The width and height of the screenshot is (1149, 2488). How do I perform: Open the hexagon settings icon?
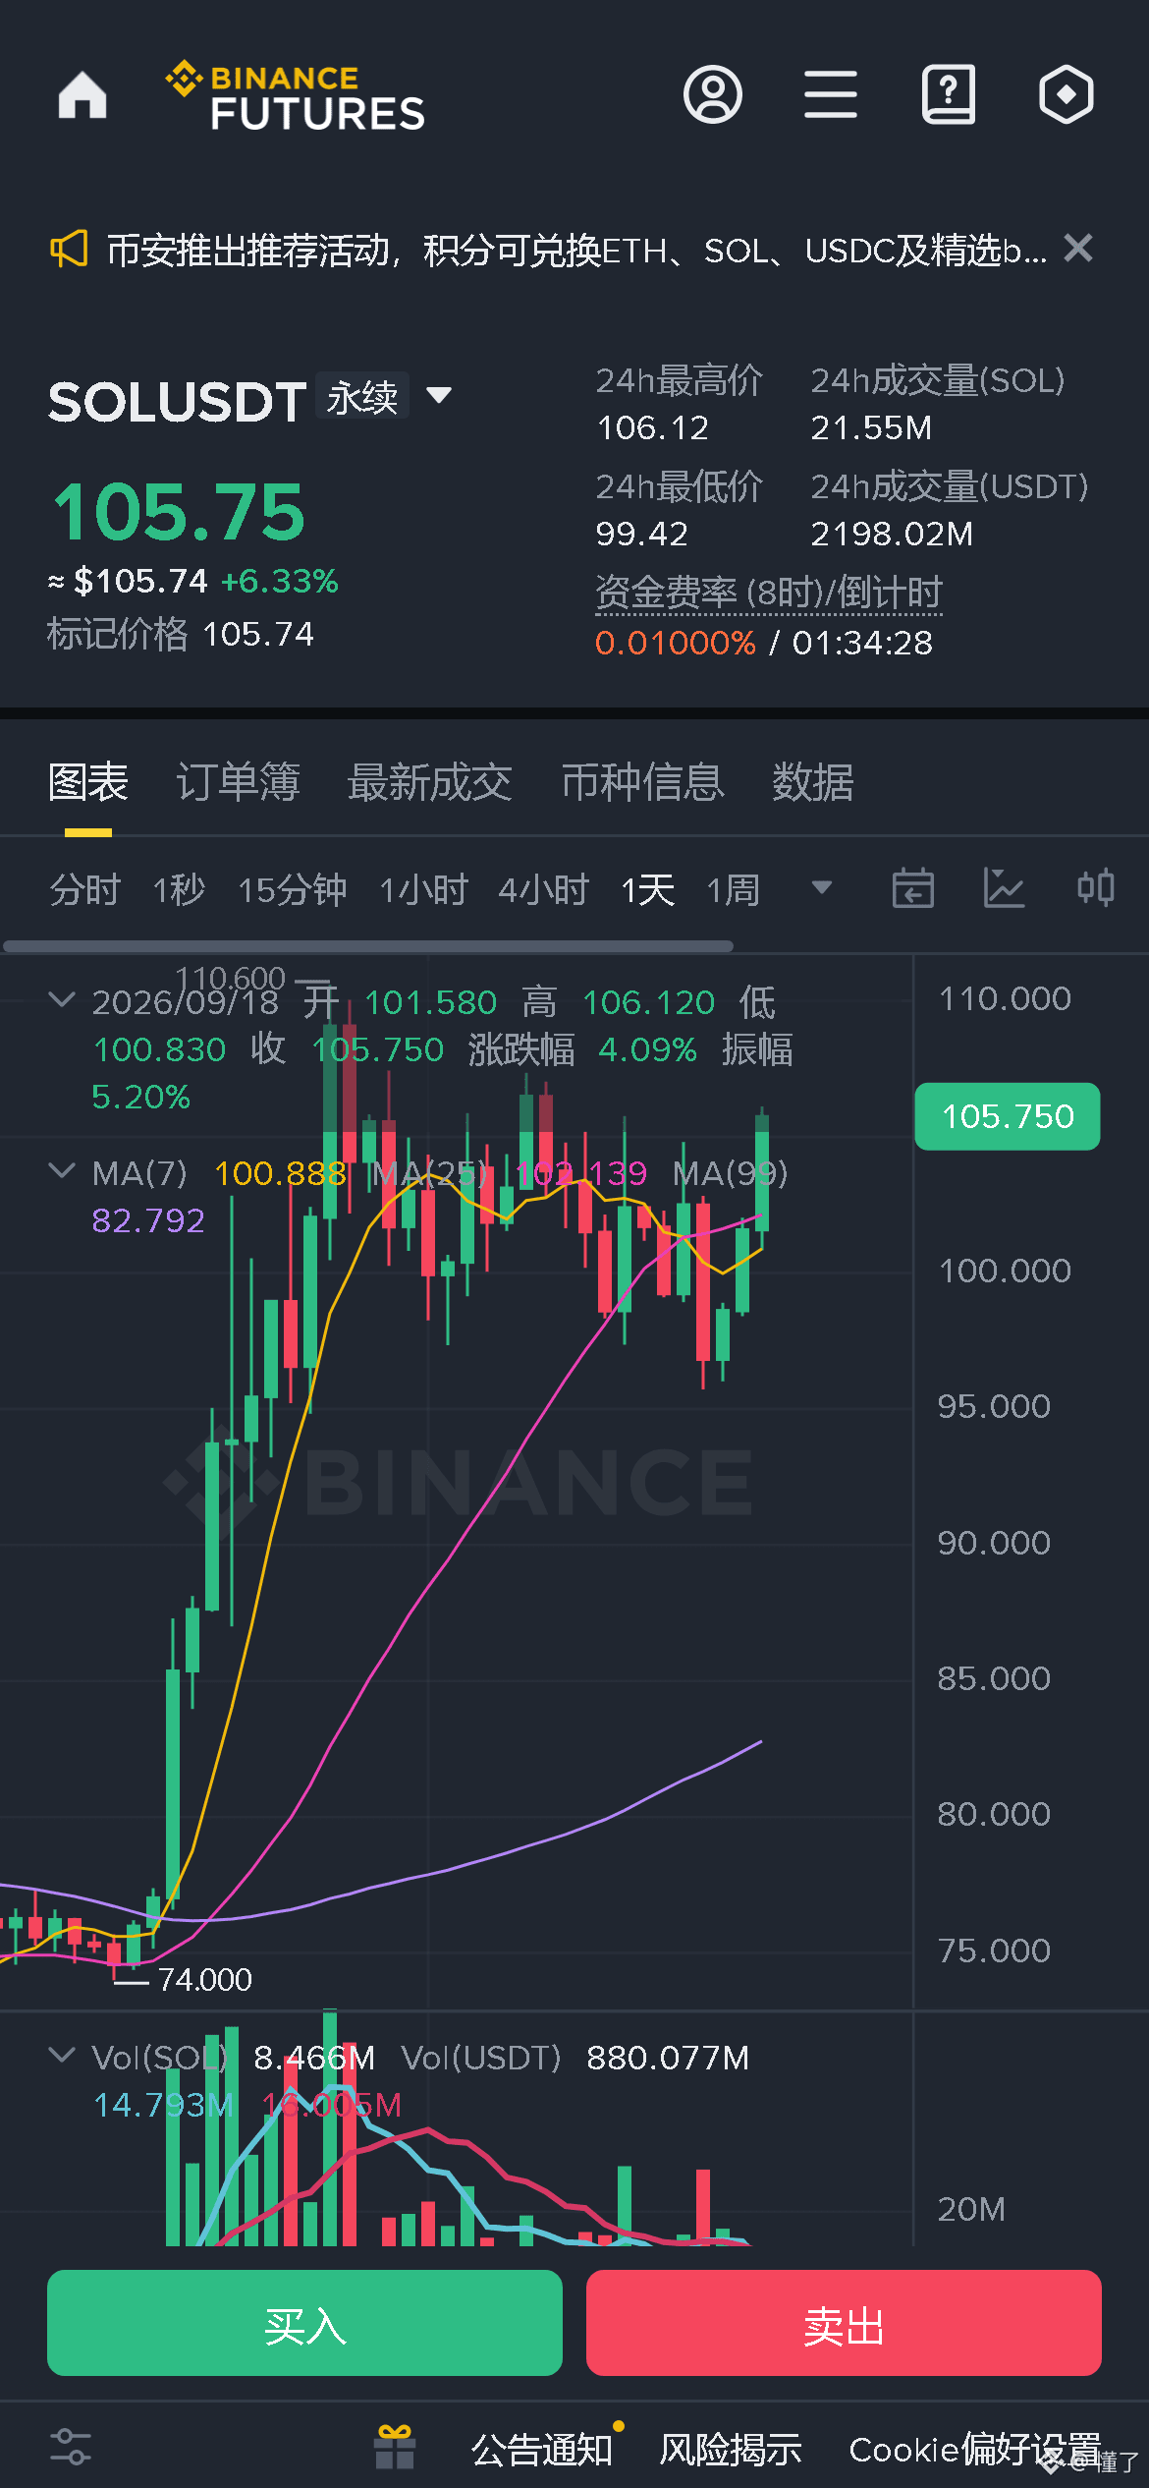(1067, 95)
